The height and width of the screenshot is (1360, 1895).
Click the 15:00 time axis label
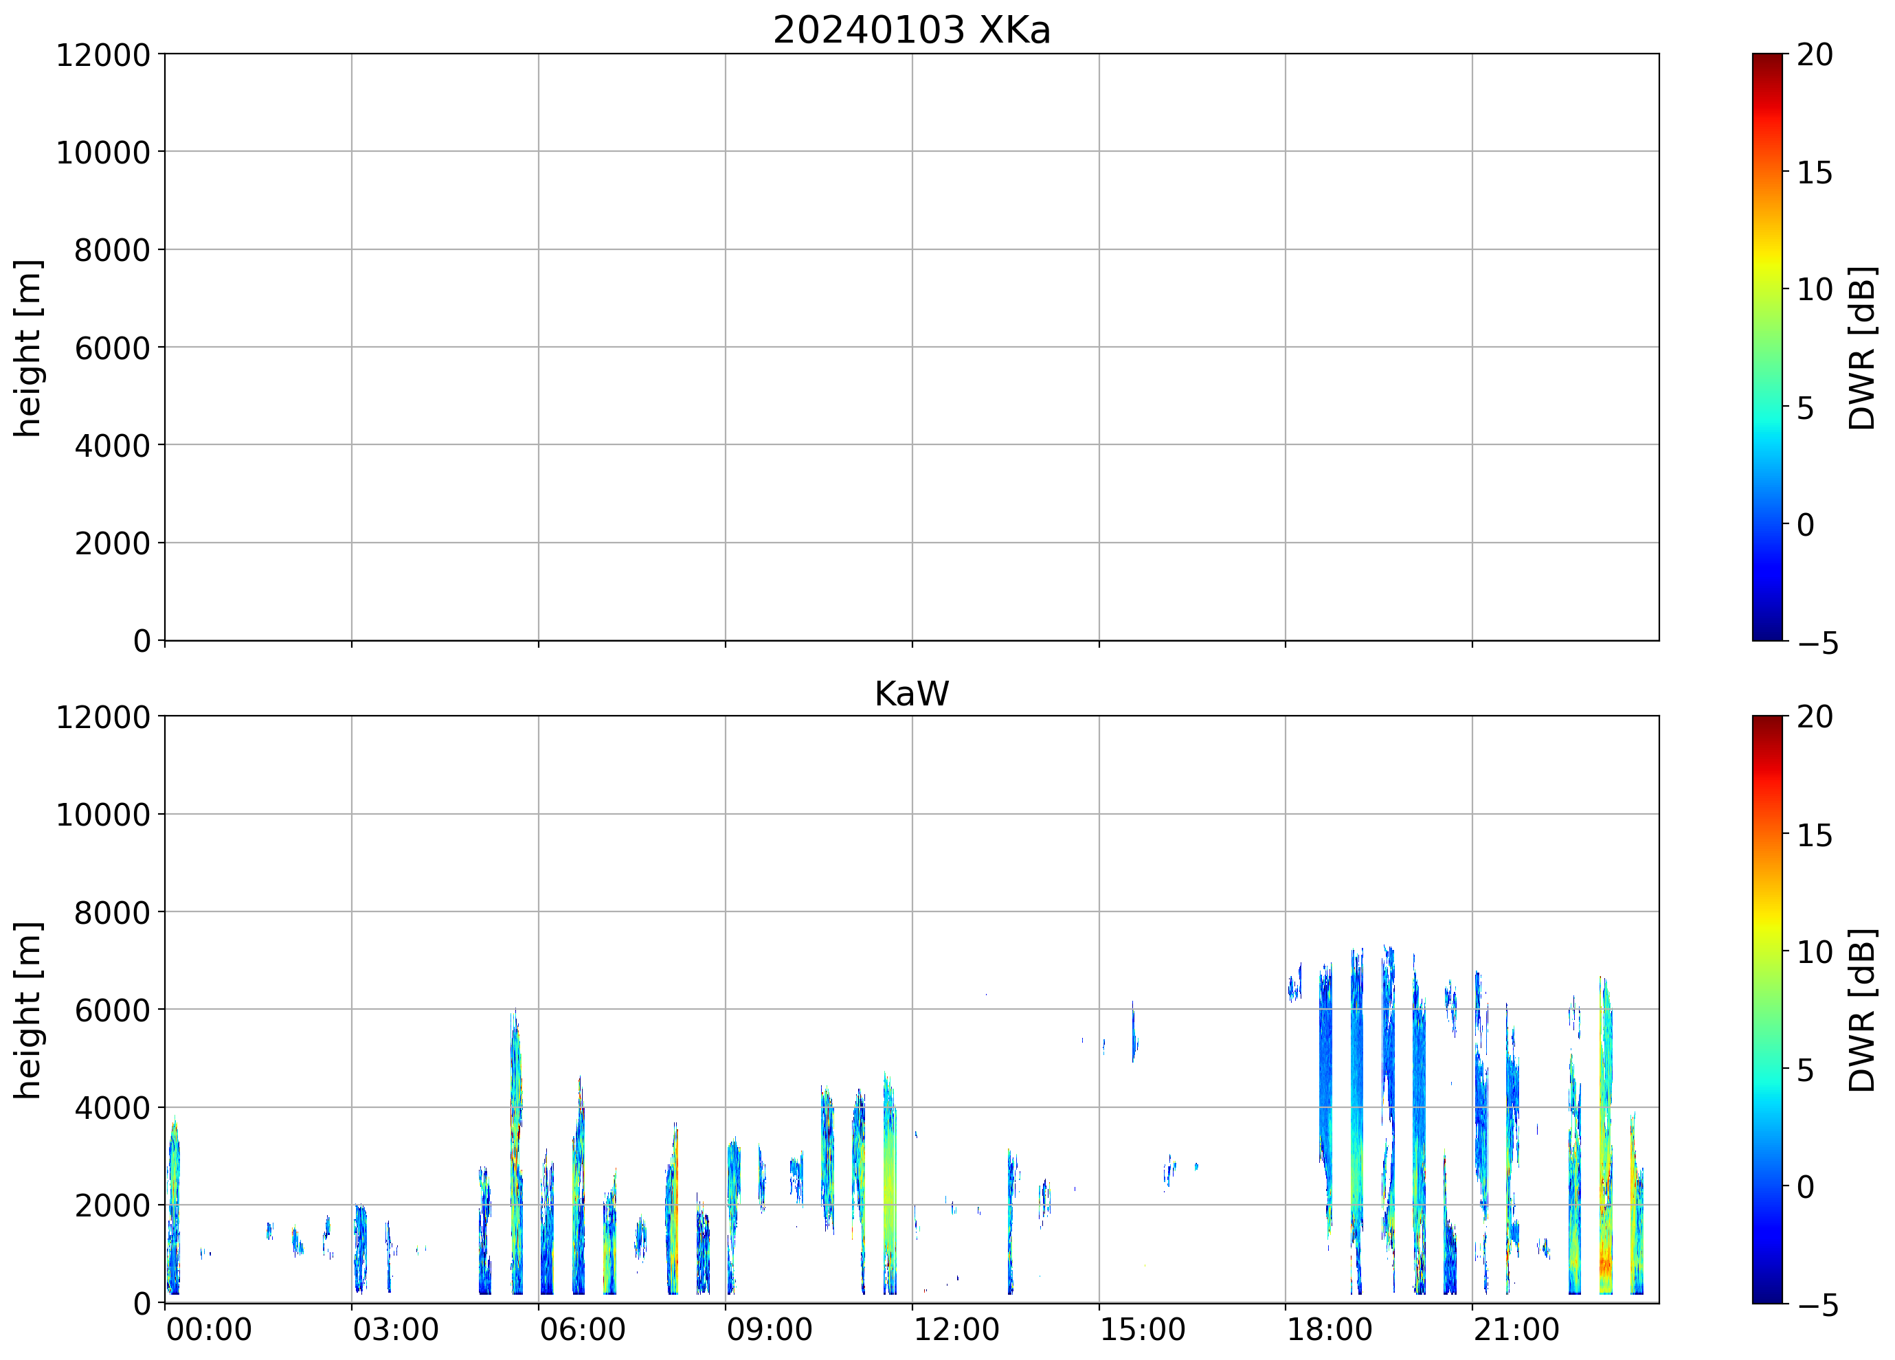(1142, 1329)
